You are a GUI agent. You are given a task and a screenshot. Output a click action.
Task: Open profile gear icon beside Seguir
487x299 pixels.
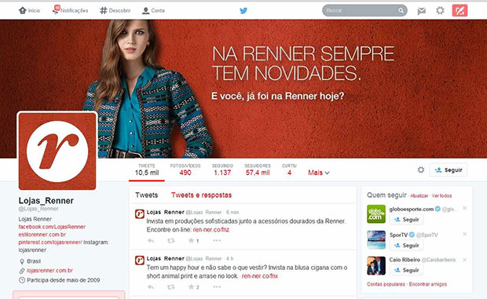(421, 170)
